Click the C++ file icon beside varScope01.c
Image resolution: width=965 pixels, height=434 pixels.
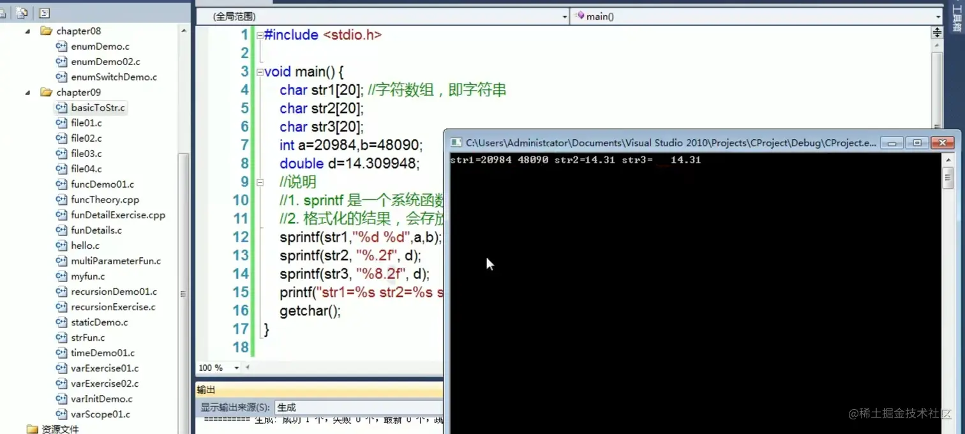click(x=61, y=414)
